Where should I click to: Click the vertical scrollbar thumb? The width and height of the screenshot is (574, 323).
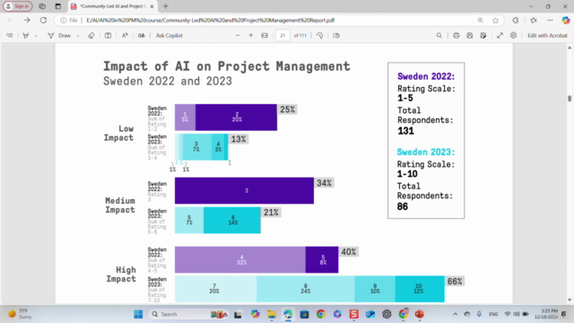coord(570,99)
